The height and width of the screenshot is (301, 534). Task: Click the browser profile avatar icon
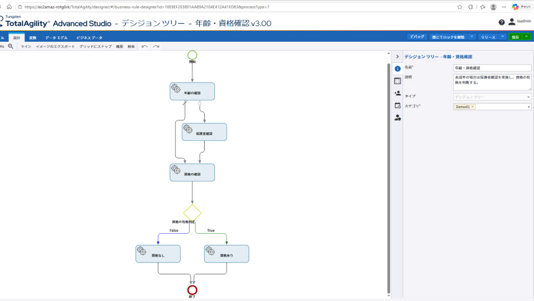(493, 7)
